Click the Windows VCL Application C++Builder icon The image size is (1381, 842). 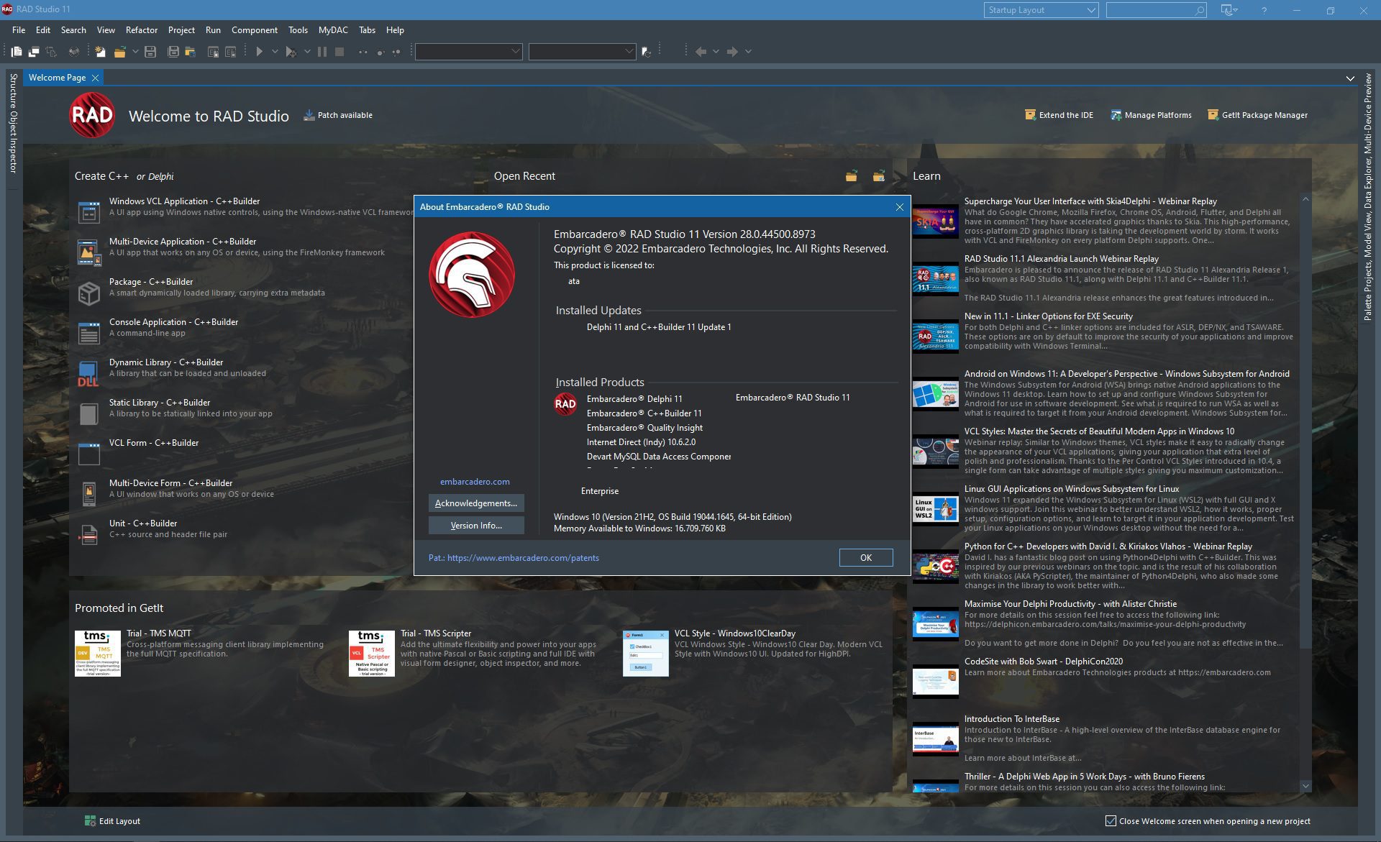(x=89, y=212)
